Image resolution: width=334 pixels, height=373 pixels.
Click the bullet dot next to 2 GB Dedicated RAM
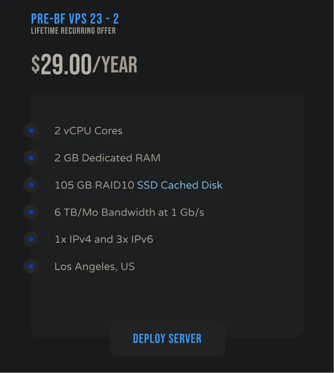click(x=31, y=158)
